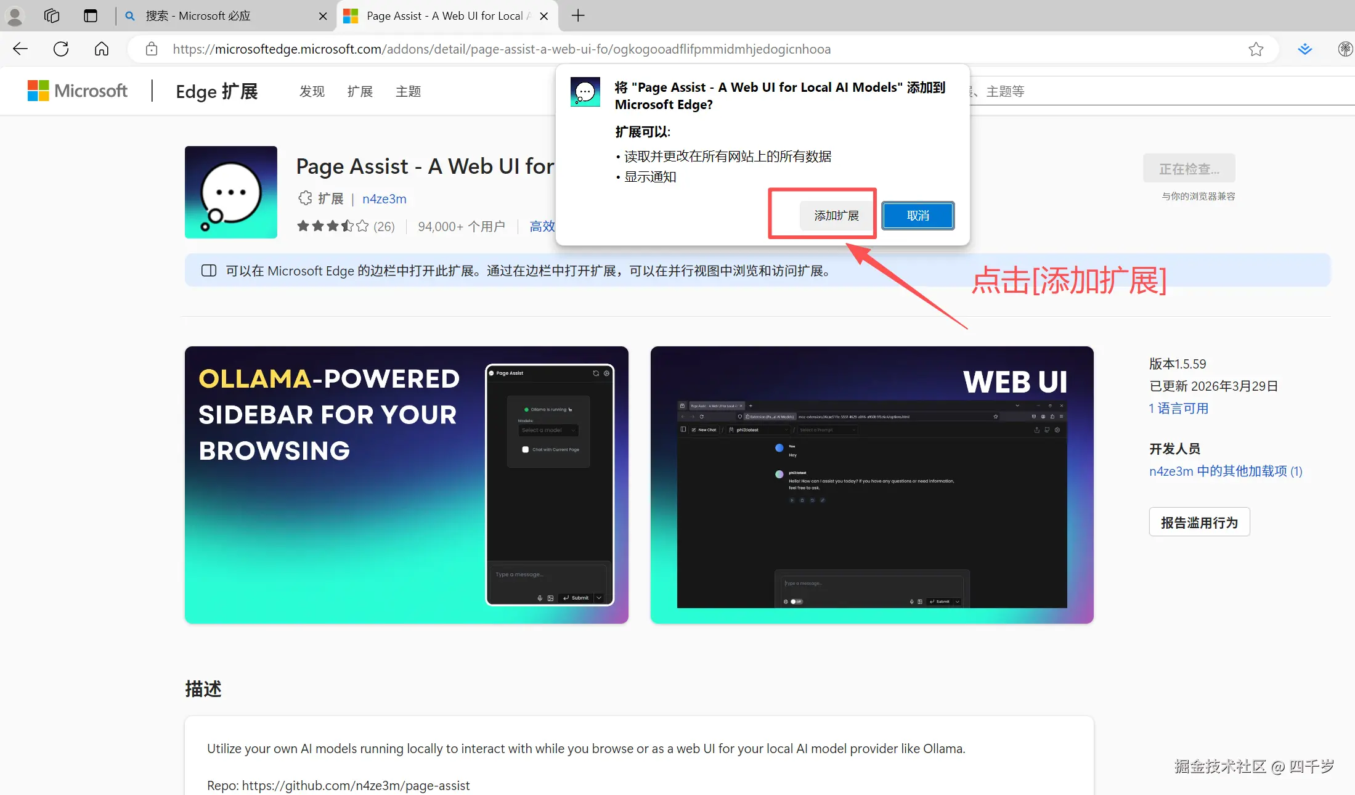1355x795 pixels.
Task: Click the browser back arrow
Action: pos(20,49)
